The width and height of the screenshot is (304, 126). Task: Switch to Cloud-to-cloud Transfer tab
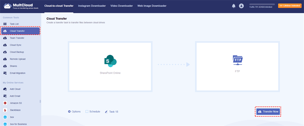pyautogui.click(x=59, y=6)
